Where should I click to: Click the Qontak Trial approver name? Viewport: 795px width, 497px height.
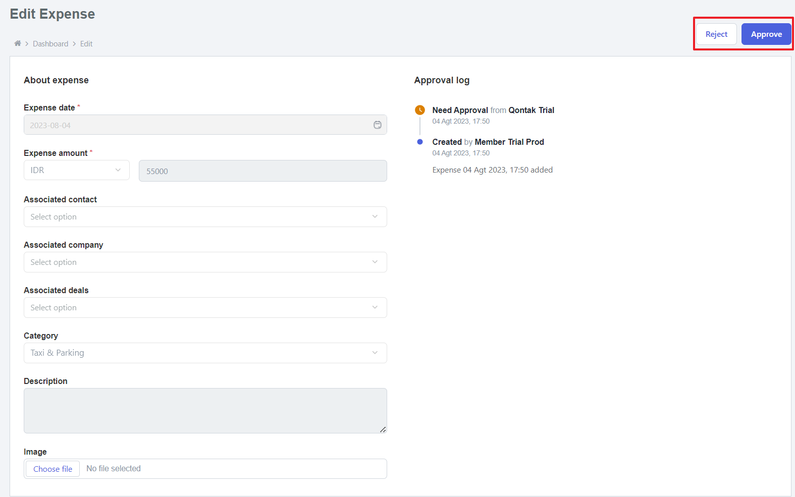(x=531, y=110)
